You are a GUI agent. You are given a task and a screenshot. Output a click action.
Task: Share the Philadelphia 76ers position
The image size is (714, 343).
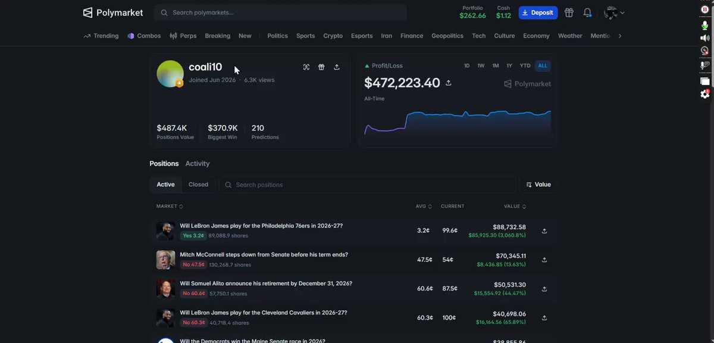[x=544, y=231]
